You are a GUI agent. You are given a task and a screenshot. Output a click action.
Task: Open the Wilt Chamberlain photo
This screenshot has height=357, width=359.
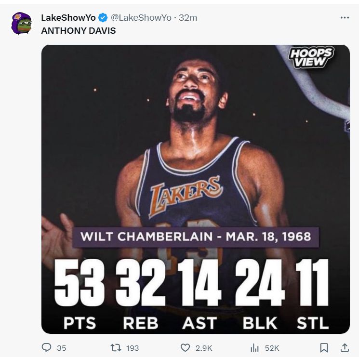pyautogui.click(x=195, y=145)
